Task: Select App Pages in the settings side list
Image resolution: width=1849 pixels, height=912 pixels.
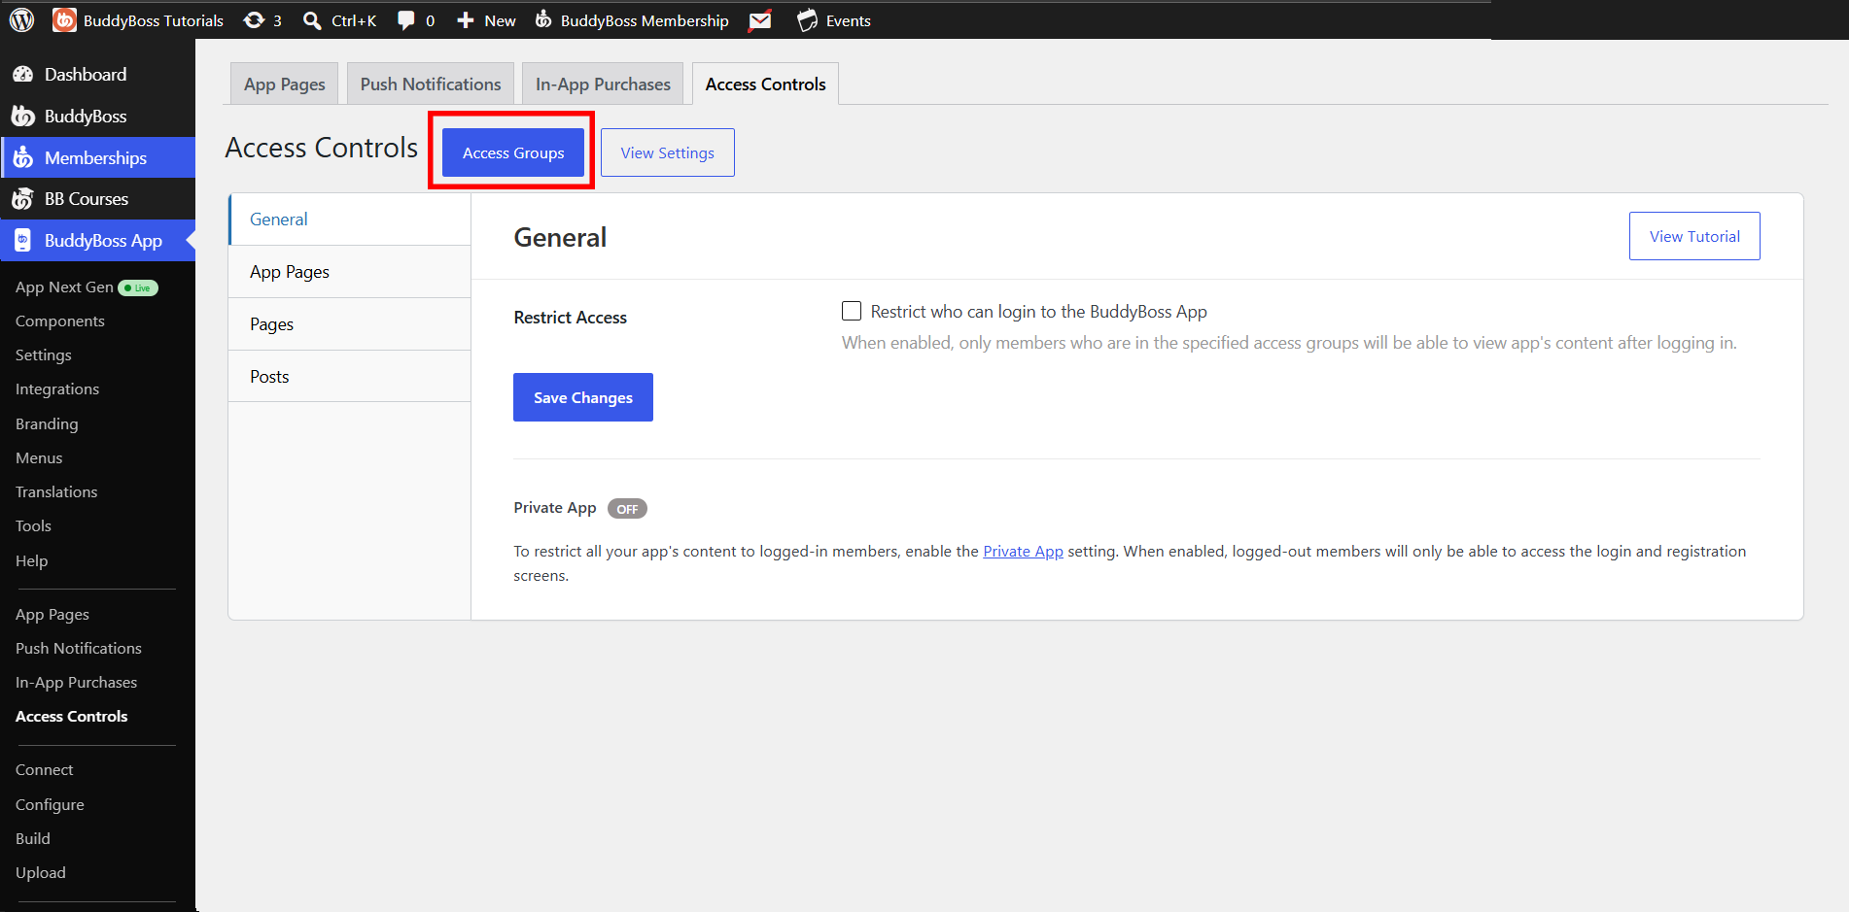Action: point(350,272)
